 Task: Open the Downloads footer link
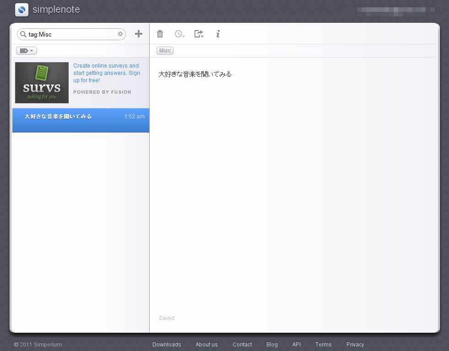pyautogui.click(x=167, y=345)
